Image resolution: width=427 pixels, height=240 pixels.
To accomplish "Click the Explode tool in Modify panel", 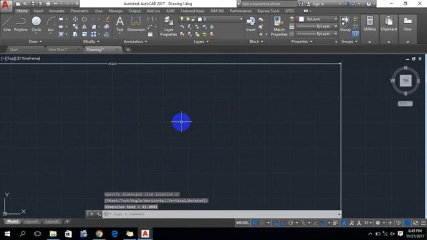I will click(107, 27).
